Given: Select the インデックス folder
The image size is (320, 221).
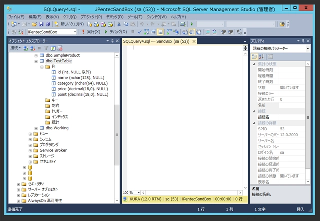Looking at the screenshot, I should point(60,117).
